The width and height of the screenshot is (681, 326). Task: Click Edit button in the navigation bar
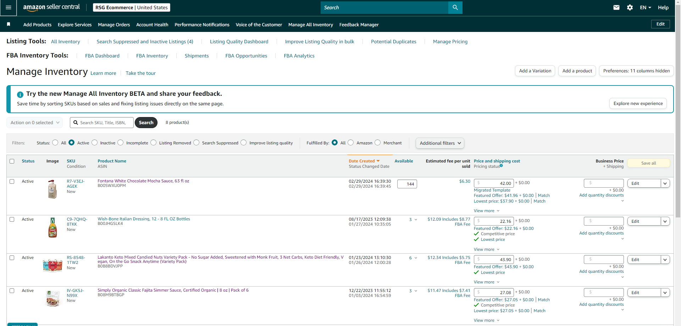click(660, 24)
